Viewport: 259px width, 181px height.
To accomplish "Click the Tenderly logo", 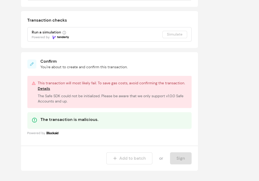I will click(x=61, y=37).
